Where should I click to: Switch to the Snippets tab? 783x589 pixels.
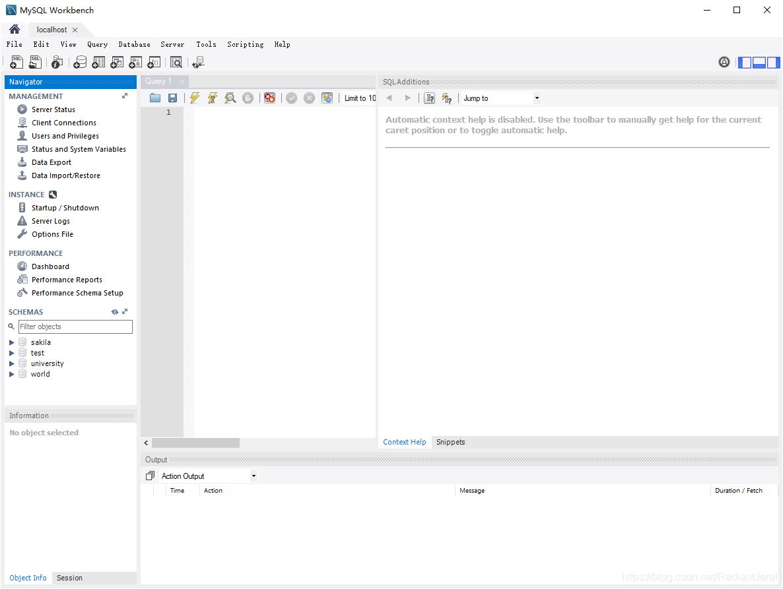coord(450,442)
